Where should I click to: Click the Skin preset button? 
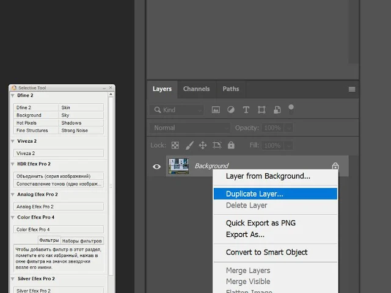(x=81, y=107)
